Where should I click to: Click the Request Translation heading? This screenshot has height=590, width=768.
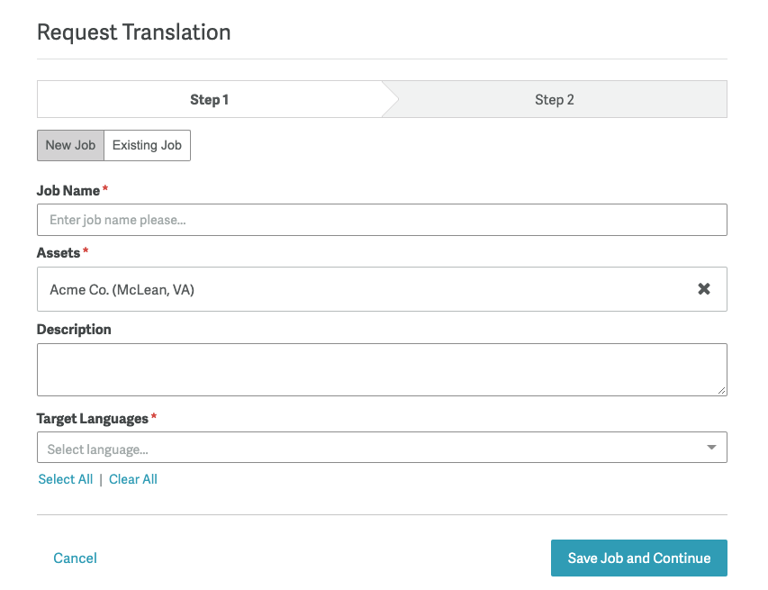133,32
